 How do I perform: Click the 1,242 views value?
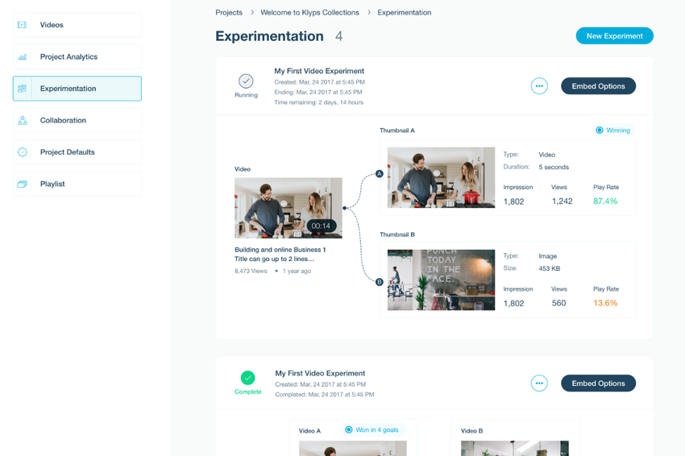coord(562,201)
